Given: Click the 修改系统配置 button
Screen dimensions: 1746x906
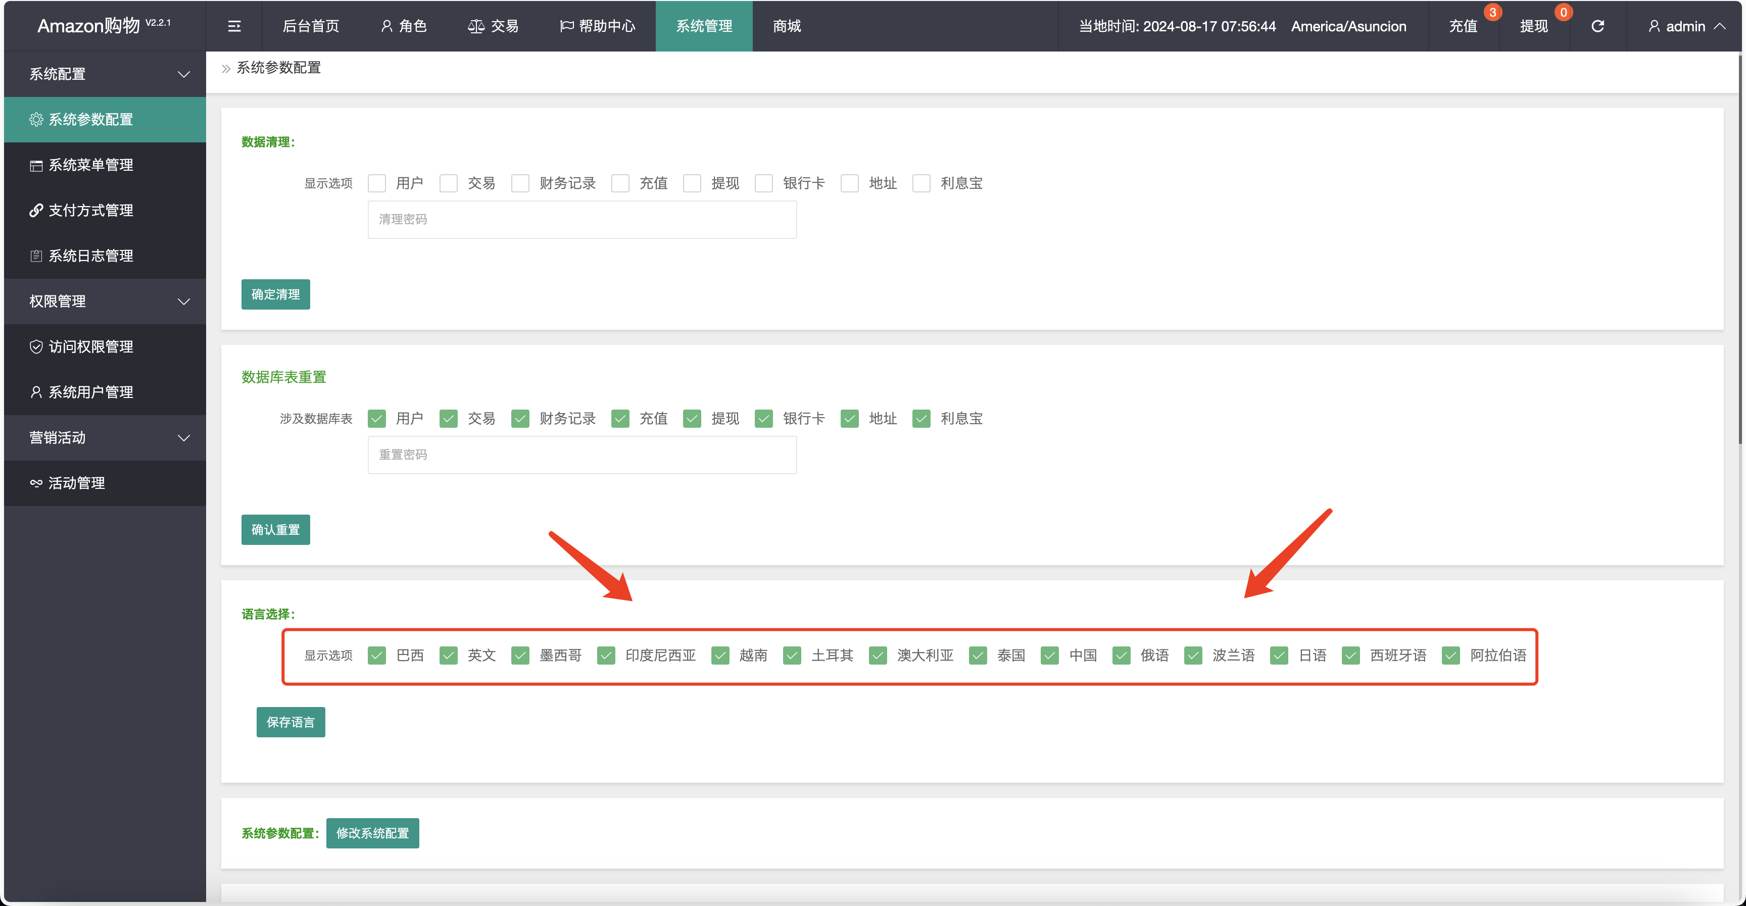Looking at the screenshot, I should click(372, 833).
